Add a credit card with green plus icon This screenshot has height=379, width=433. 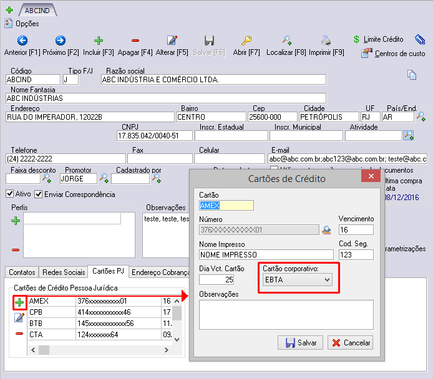(x=19, y=302)
